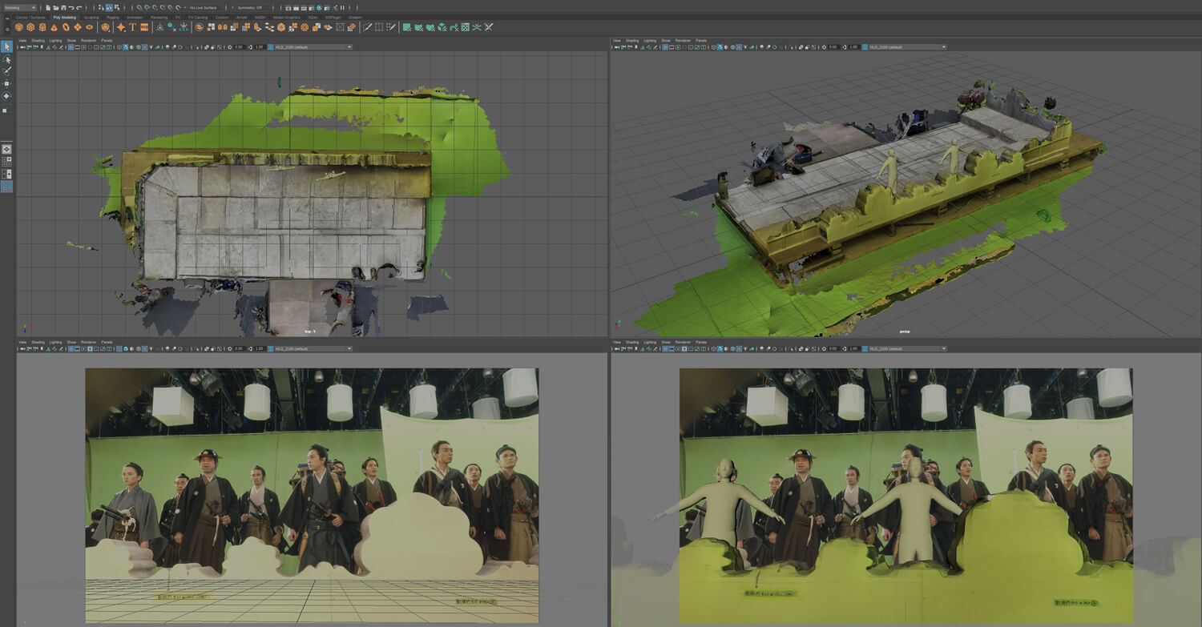Open the shelf tab list menu icon

(7, 18)
